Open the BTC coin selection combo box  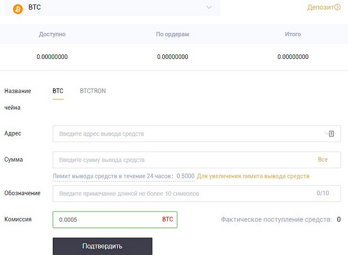(112, 8)
